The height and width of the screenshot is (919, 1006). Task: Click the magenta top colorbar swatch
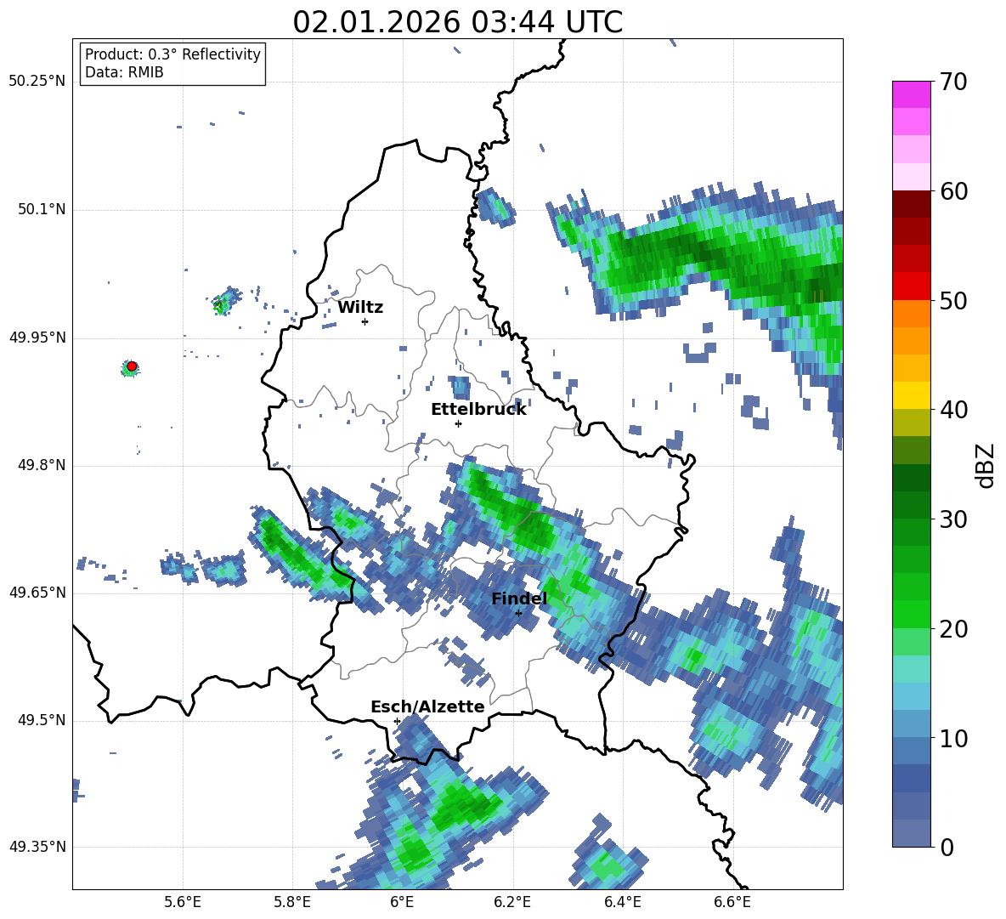[x=911, y=95]
